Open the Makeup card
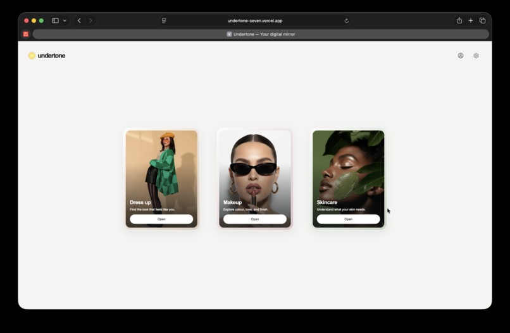The width and height of the screenshot is (510, 333). 254,219
